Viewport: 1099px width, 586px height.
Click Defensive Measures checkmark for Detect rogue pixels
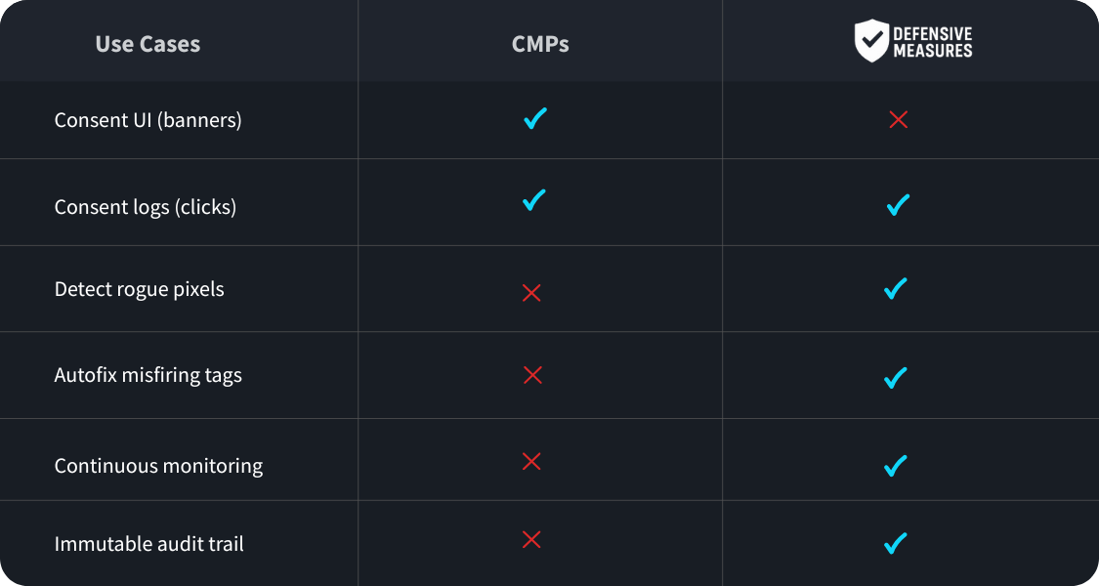tap(895, 288)
